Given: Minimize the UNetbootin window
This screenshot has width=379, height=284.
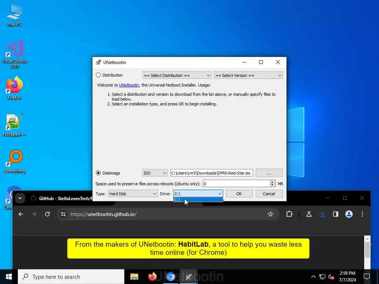Looking at the screenshot, I should pos(244,62).
